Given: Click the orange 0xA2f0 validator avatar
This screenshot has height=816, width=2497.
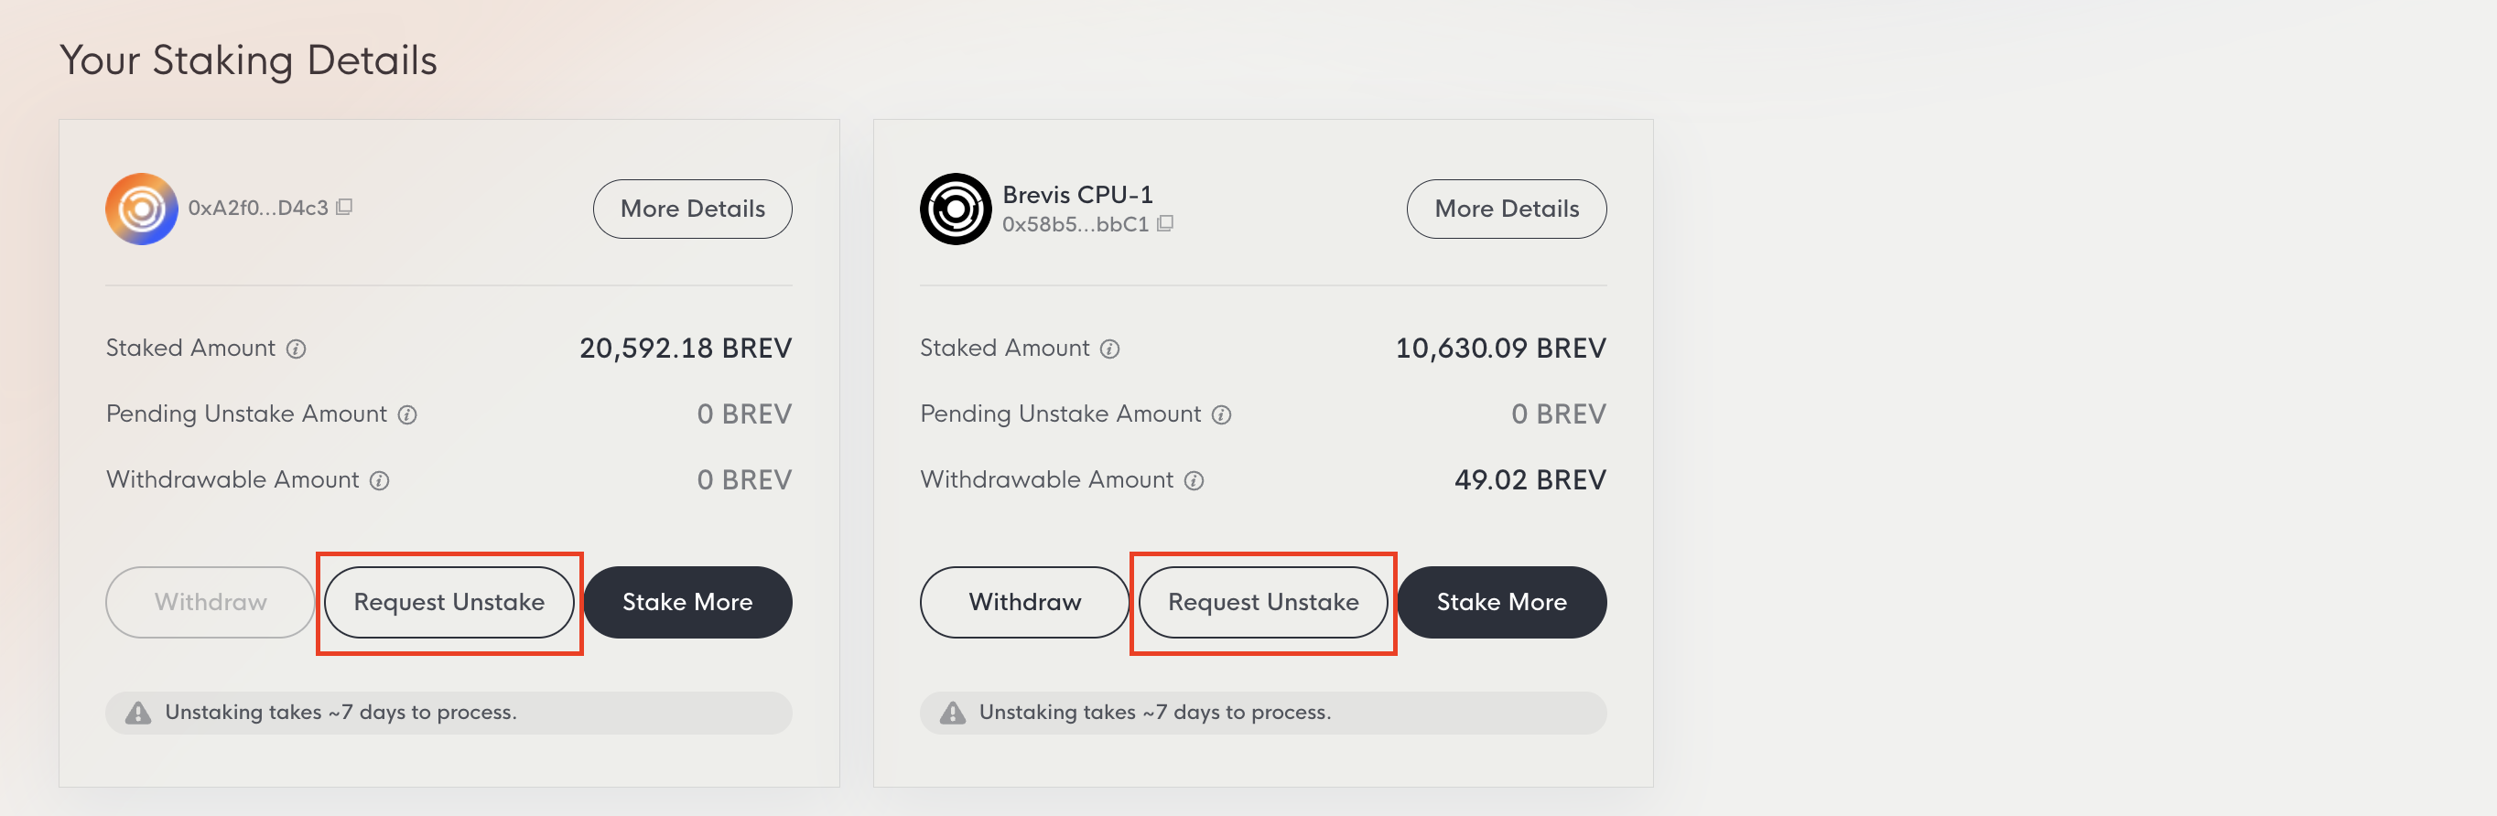Looking at the screenshot, I should click(142, 209).
